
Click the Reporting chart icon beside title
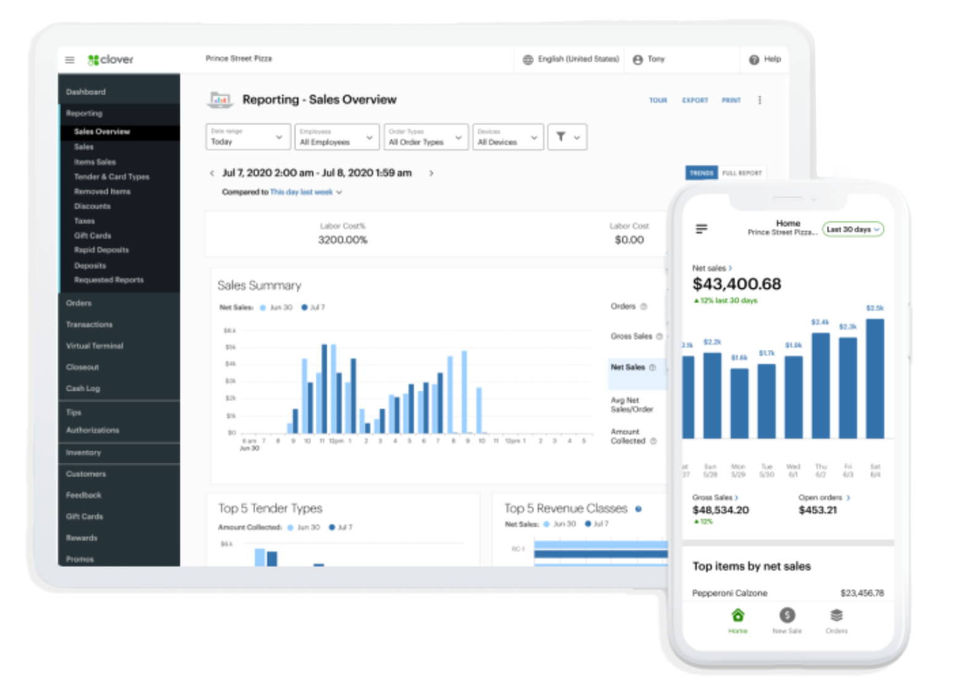220,100
